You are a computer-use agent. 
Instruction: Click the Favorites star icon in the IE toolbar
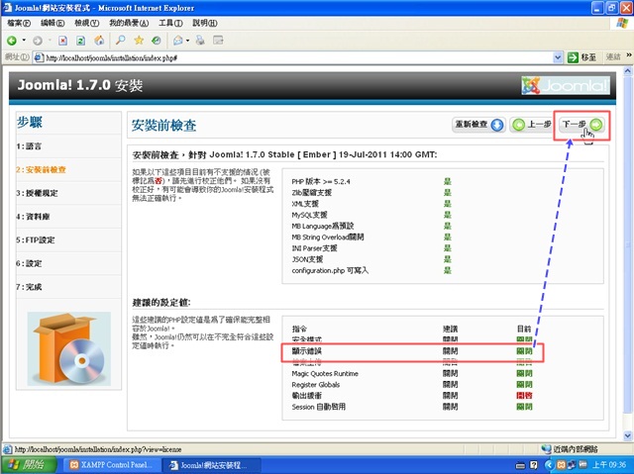click(x=139, y=41)
